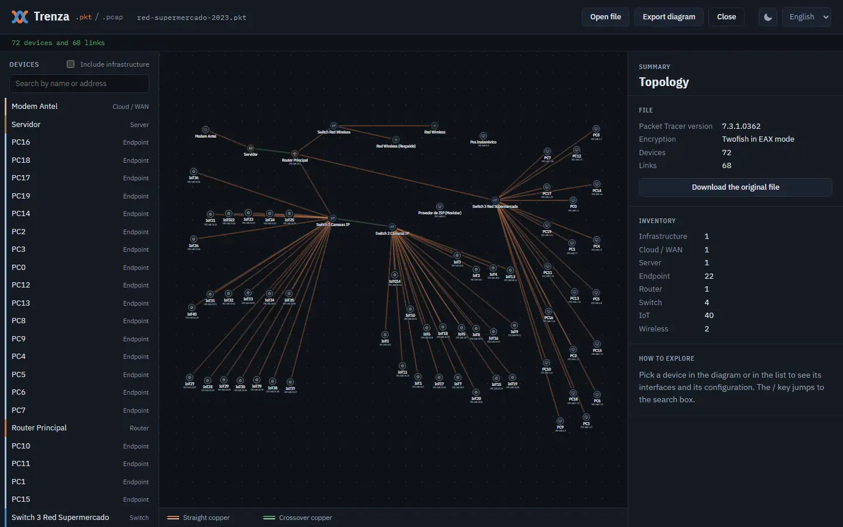Click the Router Principal node icon
The image size is (843, 527).
tap(294, 154)
